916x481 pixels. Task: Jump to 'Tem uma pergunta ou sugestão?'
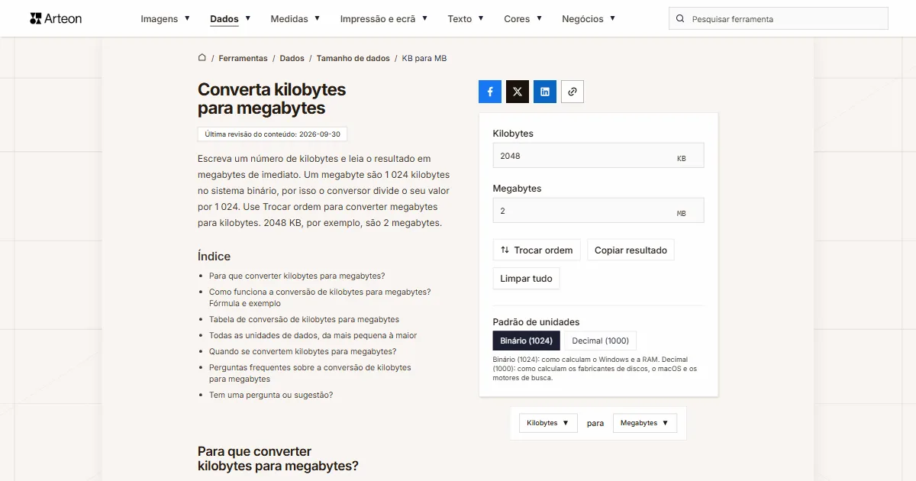[x=271, y=395]
